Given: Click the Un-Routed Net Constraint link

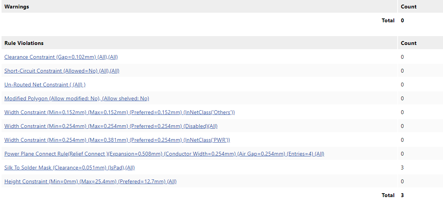Looking at the screenshot, I should pyautogui.click(x=45, y=85).
